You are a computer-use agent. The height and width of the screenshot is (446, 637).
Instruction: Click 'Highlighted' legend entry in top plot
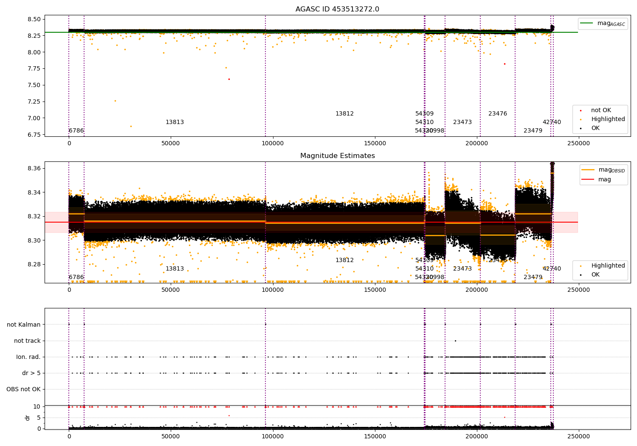pos(602,119)
